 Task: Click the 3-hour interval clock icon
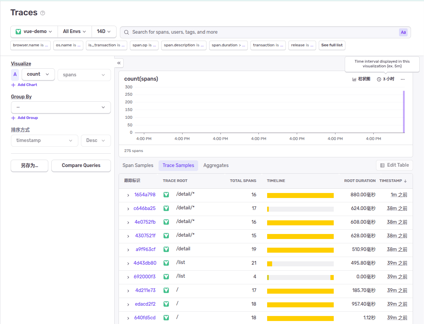[379, 79]
